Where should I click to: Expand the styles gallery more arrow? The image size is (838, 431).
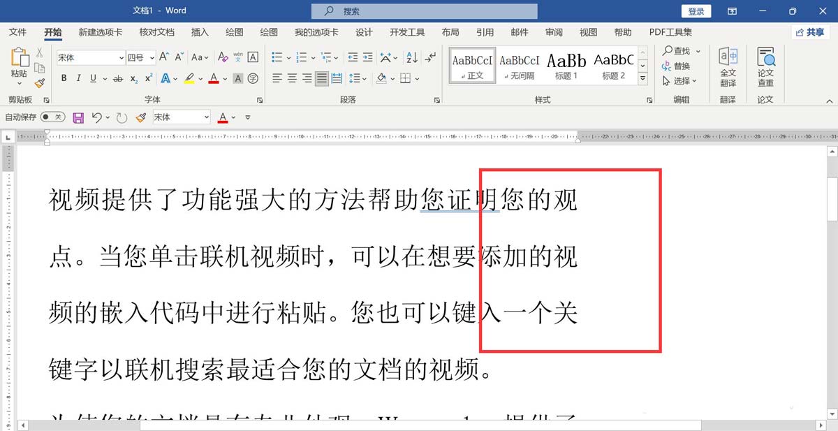[643, 80]
